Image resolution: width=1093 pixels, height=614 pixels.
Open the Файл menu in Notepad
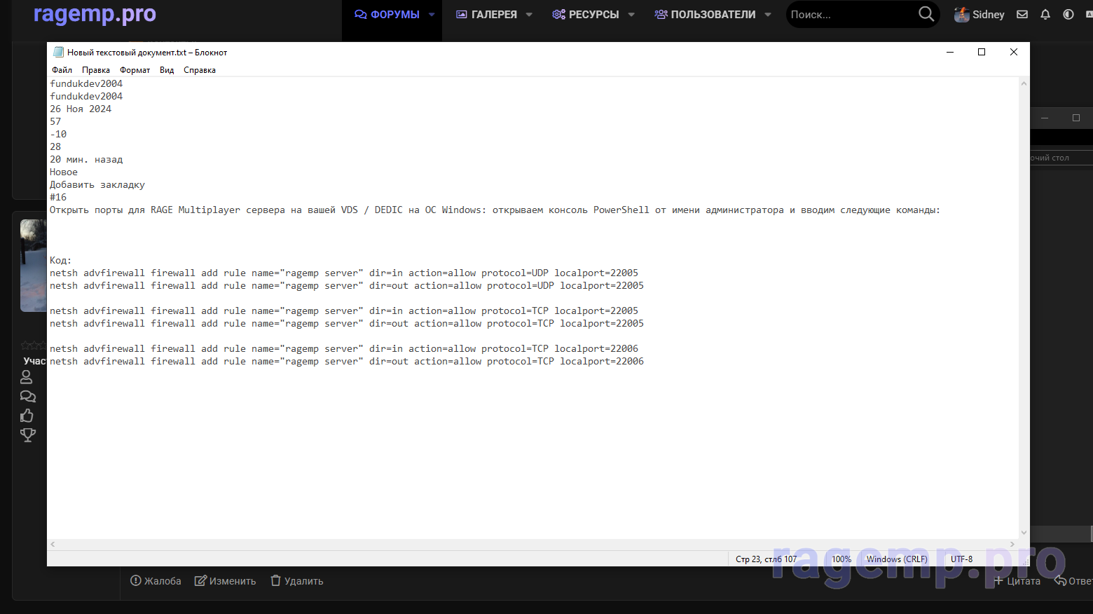62,70
